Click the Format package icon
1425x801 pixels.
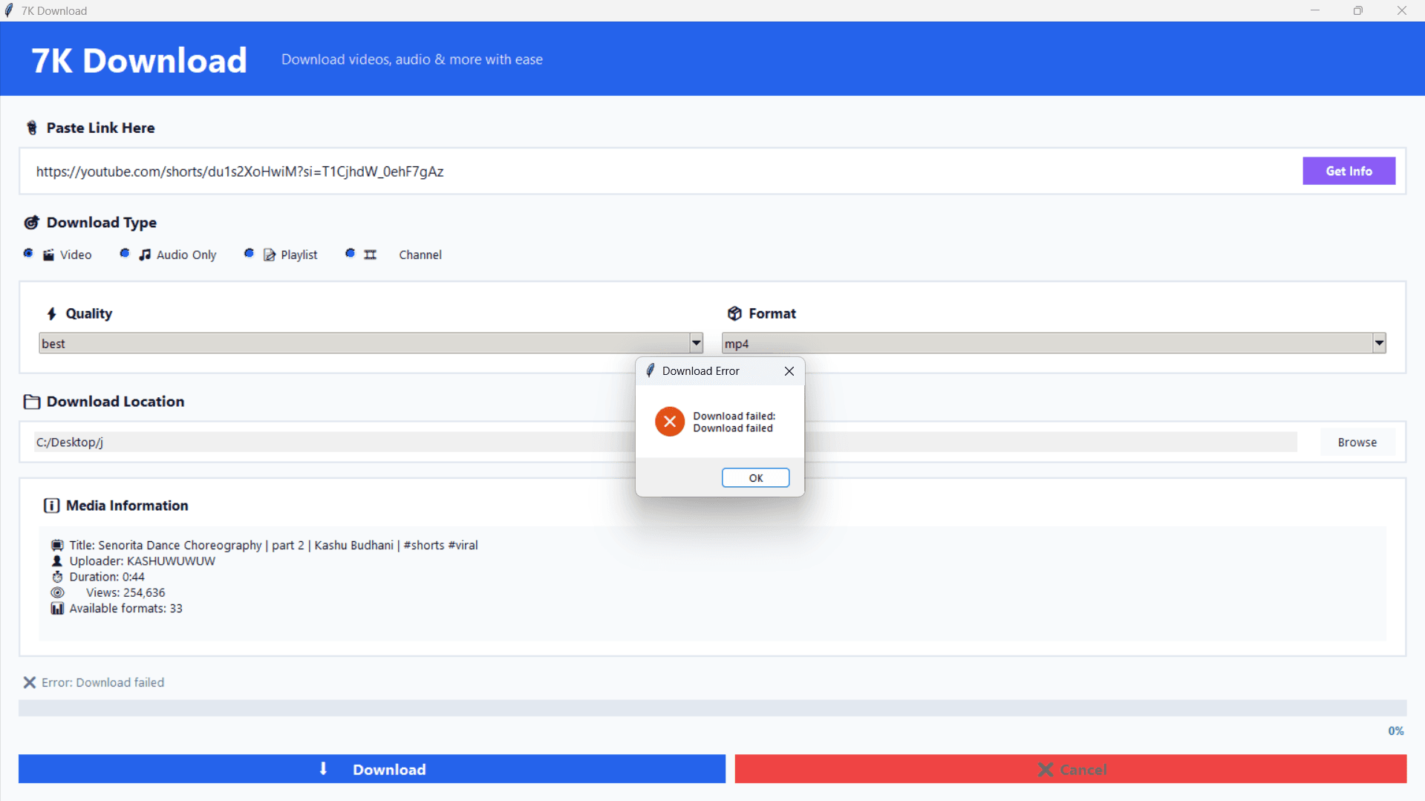pyautogui.click(x=734, y=313)
